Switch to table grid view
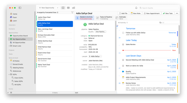The height and width of the screenshot is (103, 187). pos(68,8)
